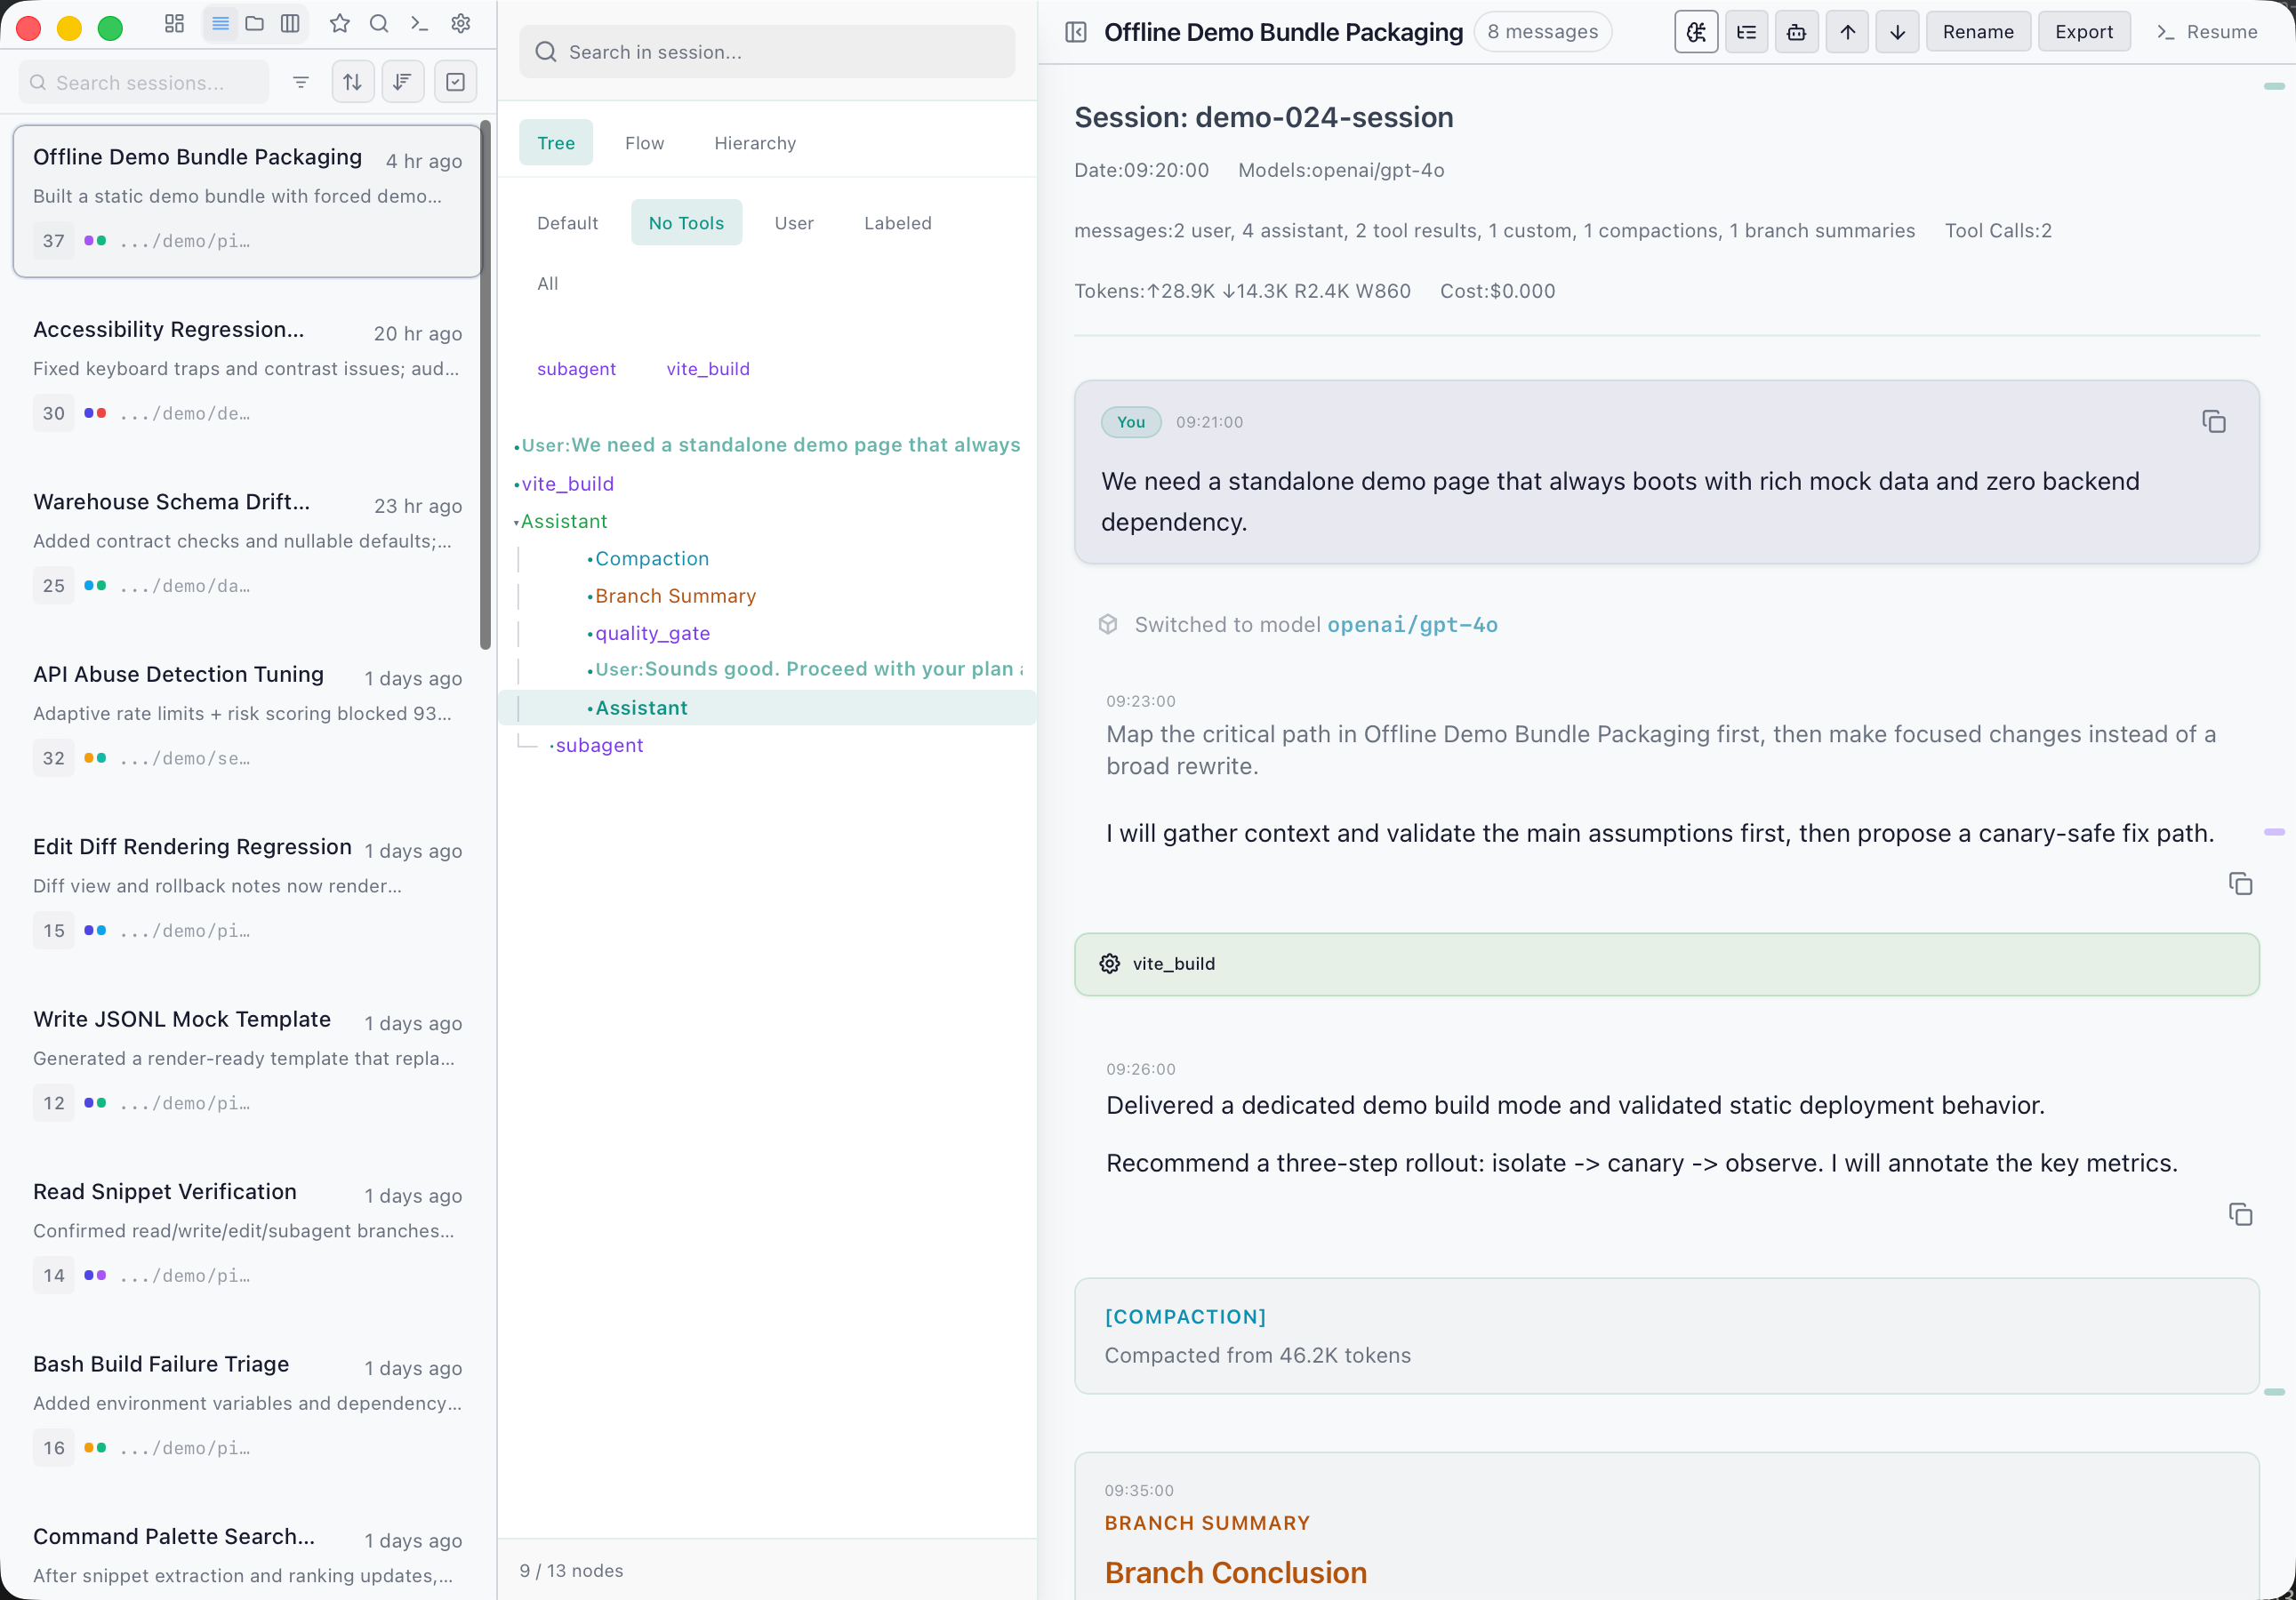The height and width of the screenshot is (1600, 2296).
Task: Toggle the thinking brain icon button
Action: click(x=1696, y=32)
